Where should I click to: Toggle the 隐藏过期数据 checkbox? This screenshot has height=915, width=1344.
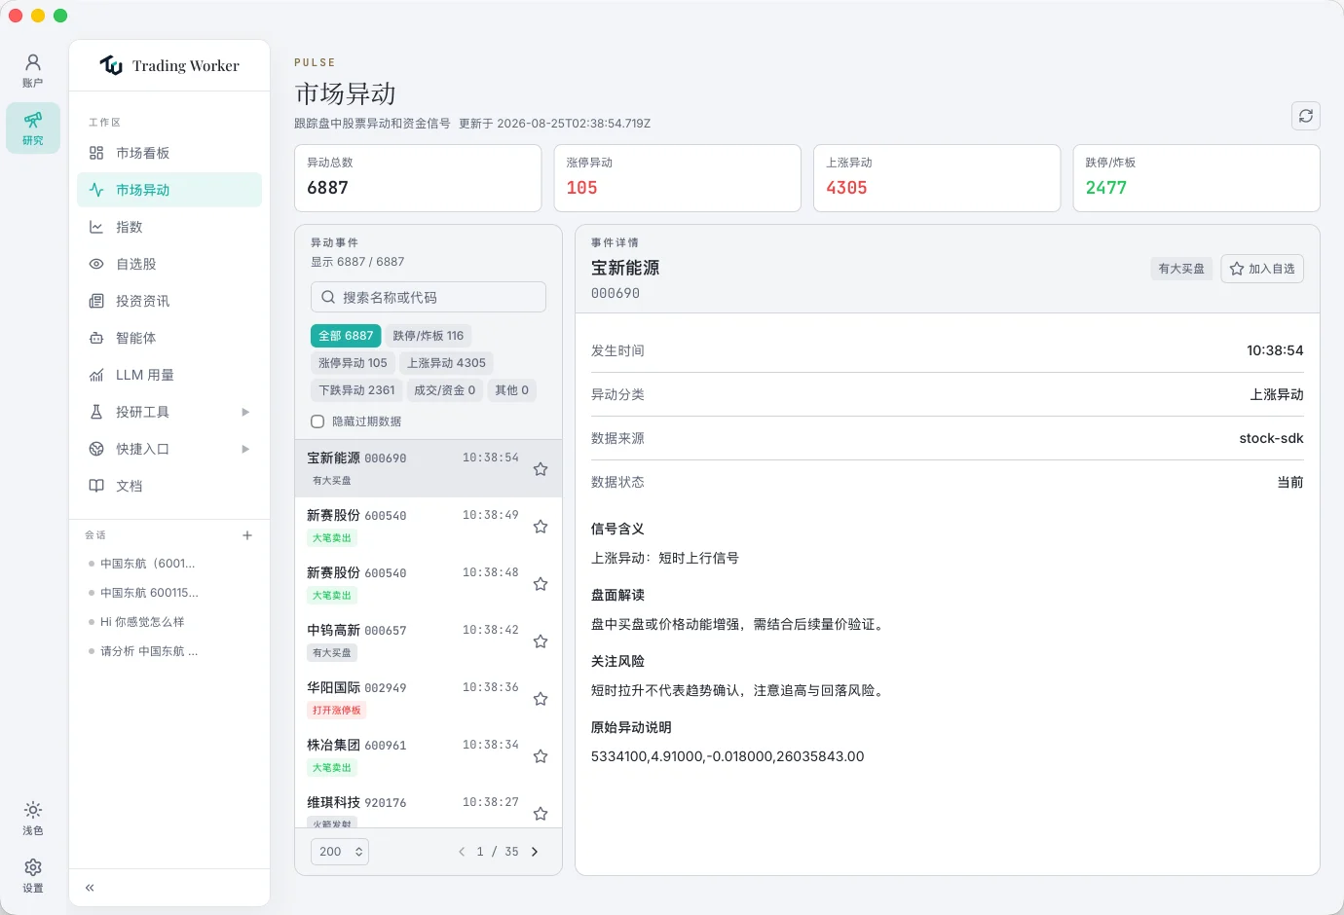point(317,421)
